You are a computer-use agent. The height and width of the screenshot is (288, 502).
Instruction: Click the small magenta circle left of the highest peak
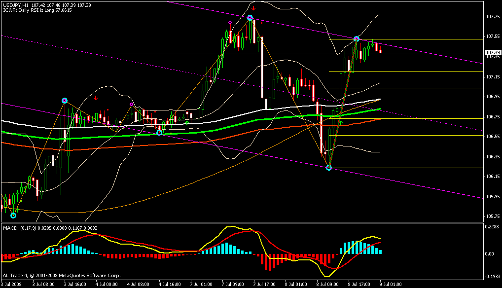230,22
